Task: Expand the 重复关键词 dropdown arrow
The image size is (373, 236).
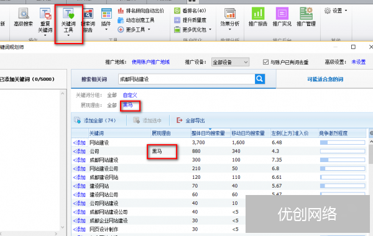Action: pos(45,35)
